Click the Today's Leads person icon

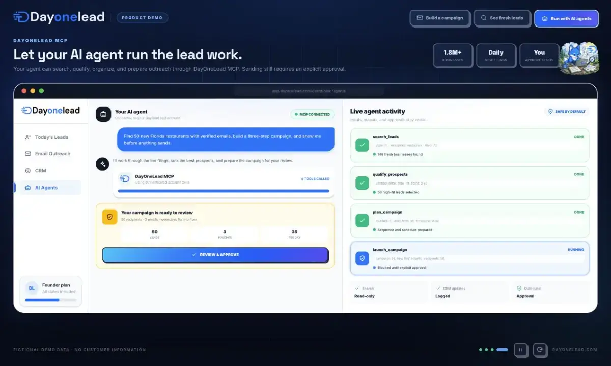tap(27, 137)
